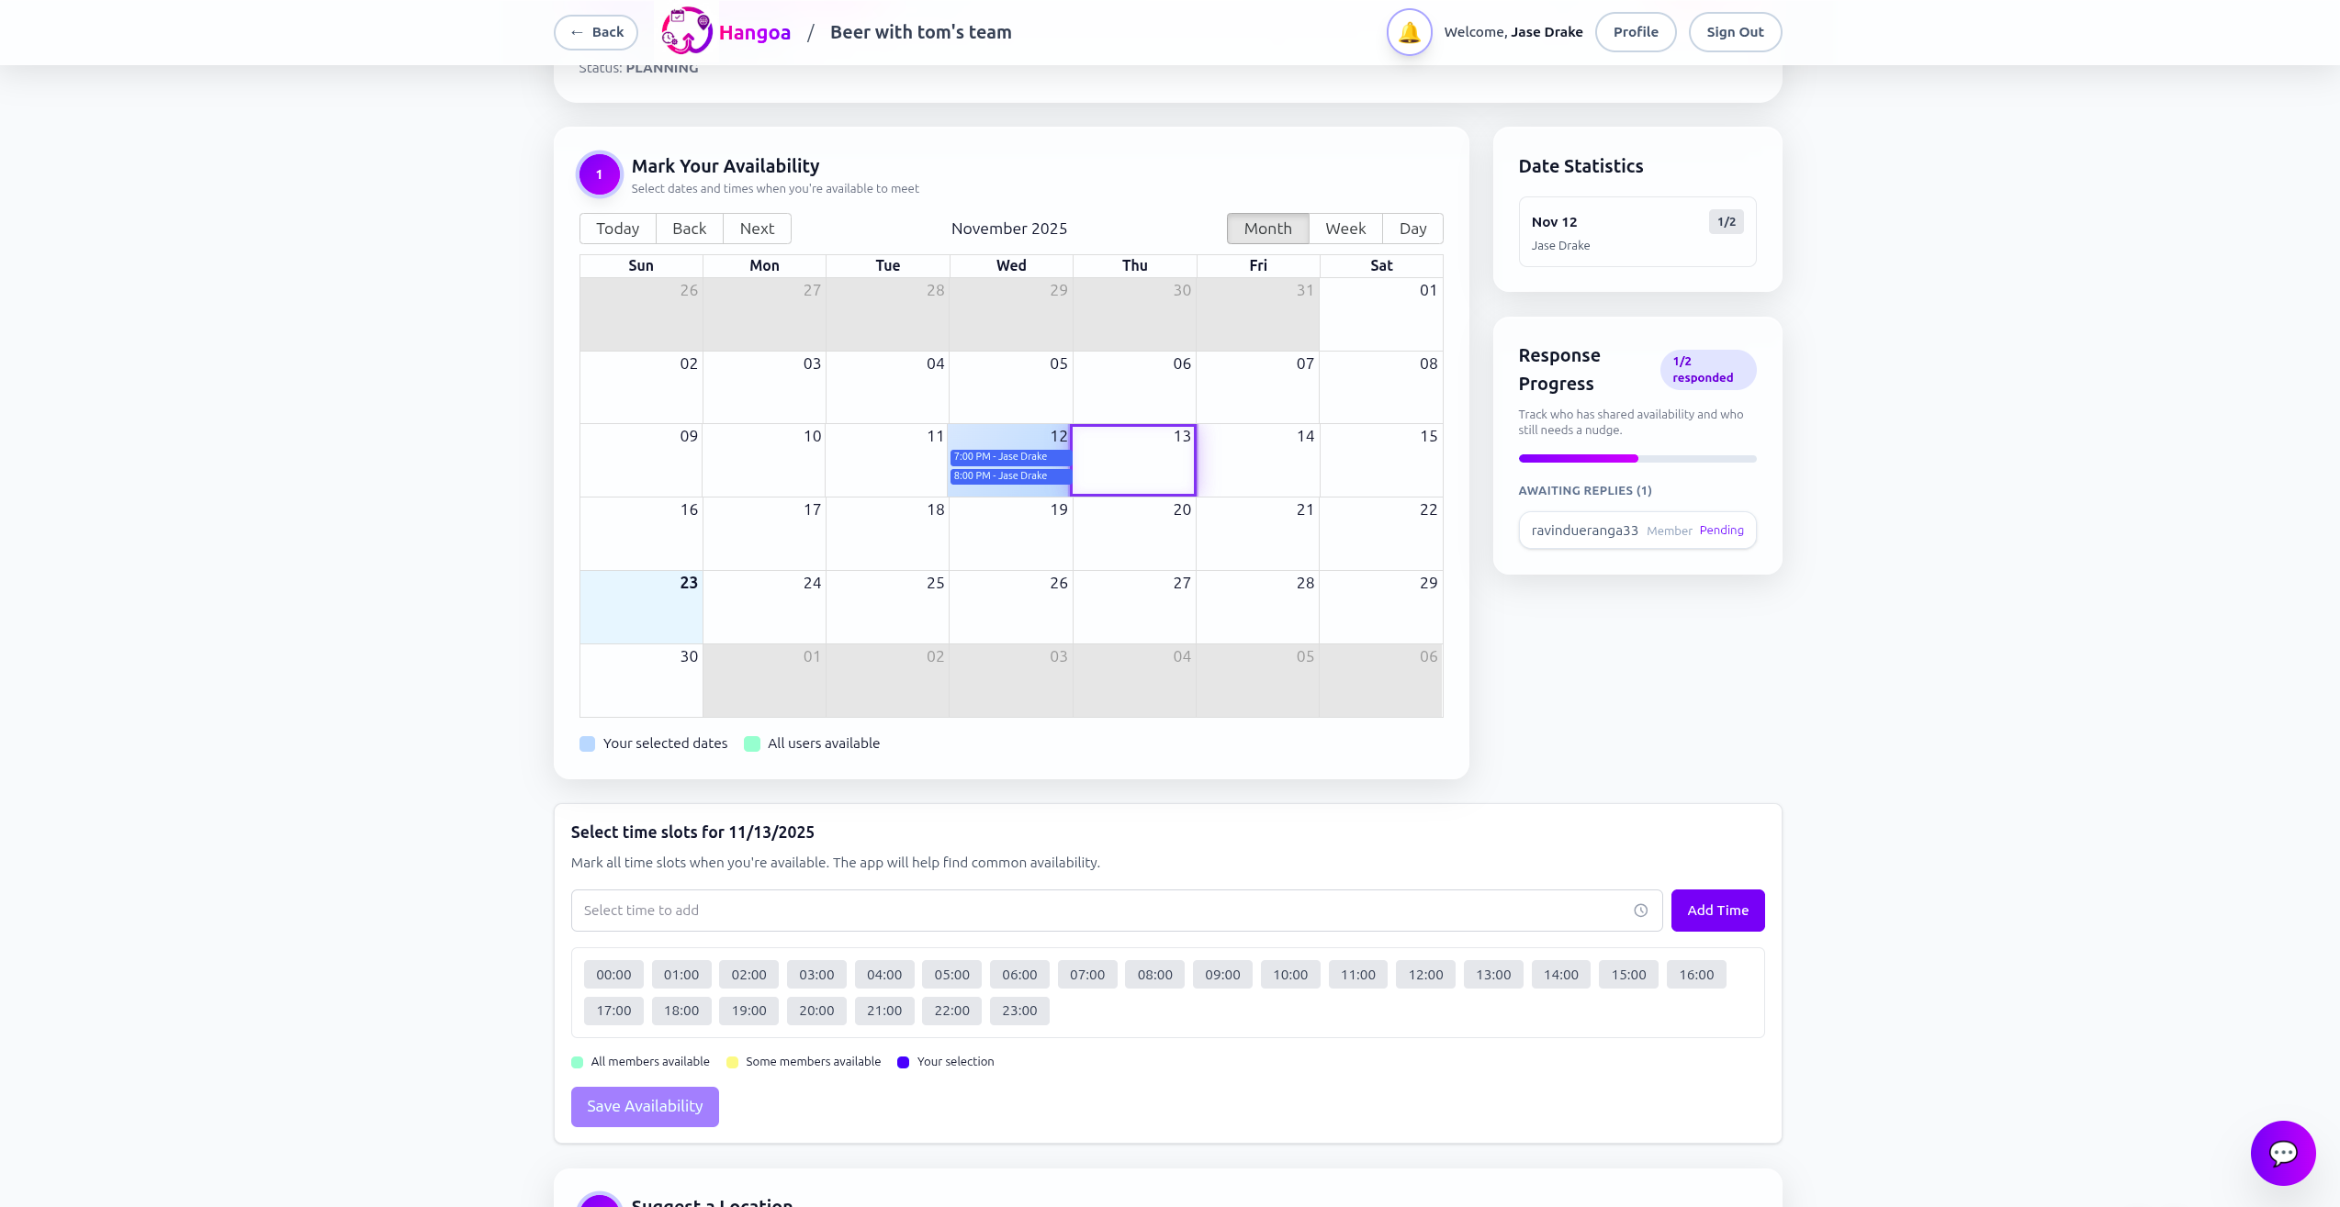The height and width of the screenshot is (1207, 2340).
Task: Click the back arrow to return
Action: 596,31
